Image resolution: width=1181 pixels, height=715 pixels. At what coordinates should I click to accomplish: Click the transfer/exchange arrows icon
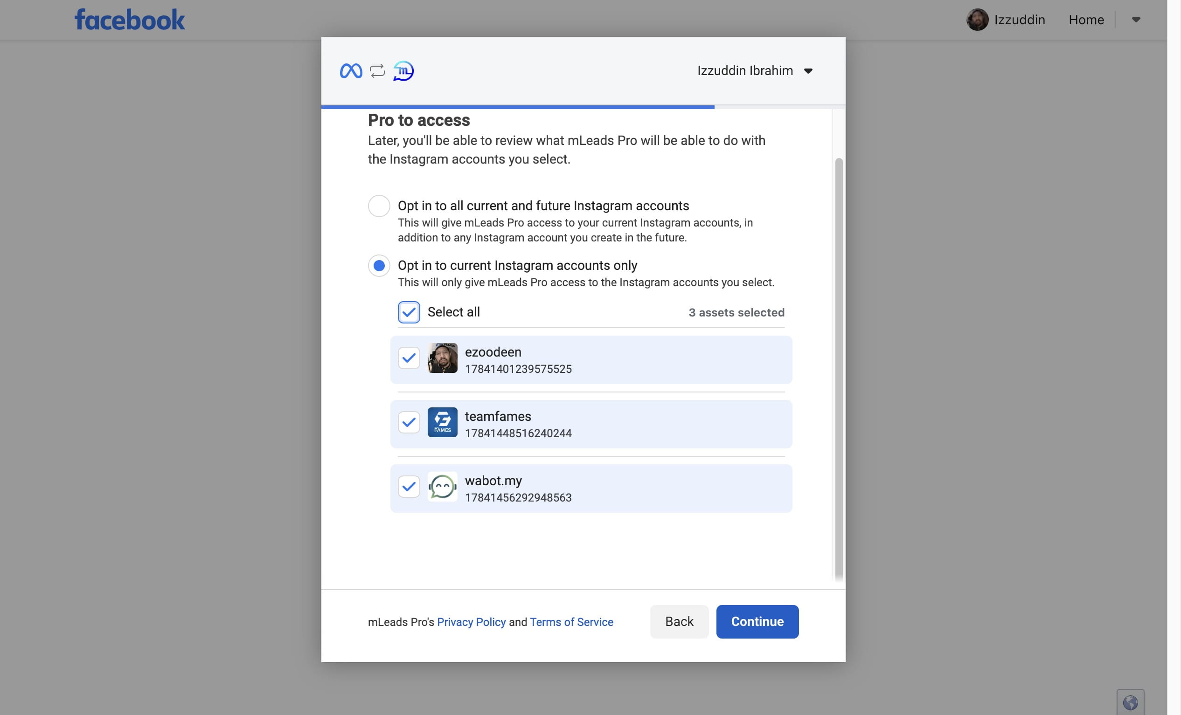(378, 71)
